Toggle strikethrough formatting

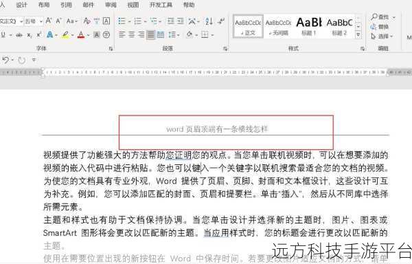pos(19,34)
